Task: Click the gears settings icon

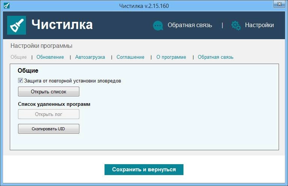Action: [236, 25]
